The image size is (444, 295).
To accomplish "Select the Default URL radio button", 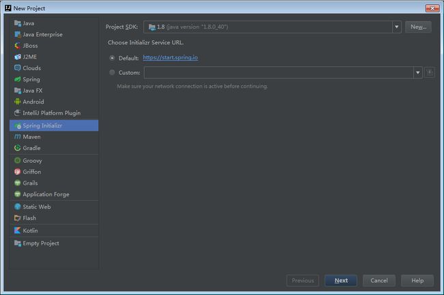I will [112, 58].
